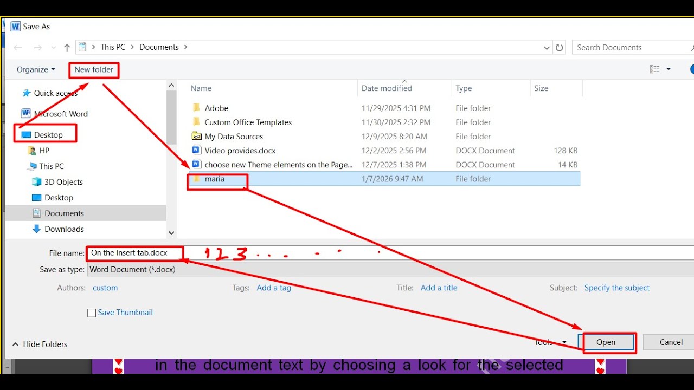Click the Specify the subject link
Image resolution: width=694 pixels, height=390 pixels.
pos(617,288)
